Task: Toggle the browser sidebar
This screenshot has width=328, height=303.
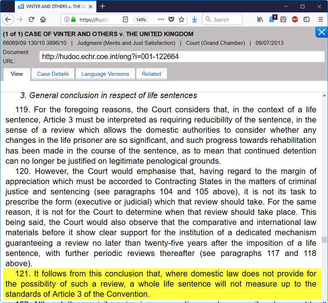Action: coord(307,19)
